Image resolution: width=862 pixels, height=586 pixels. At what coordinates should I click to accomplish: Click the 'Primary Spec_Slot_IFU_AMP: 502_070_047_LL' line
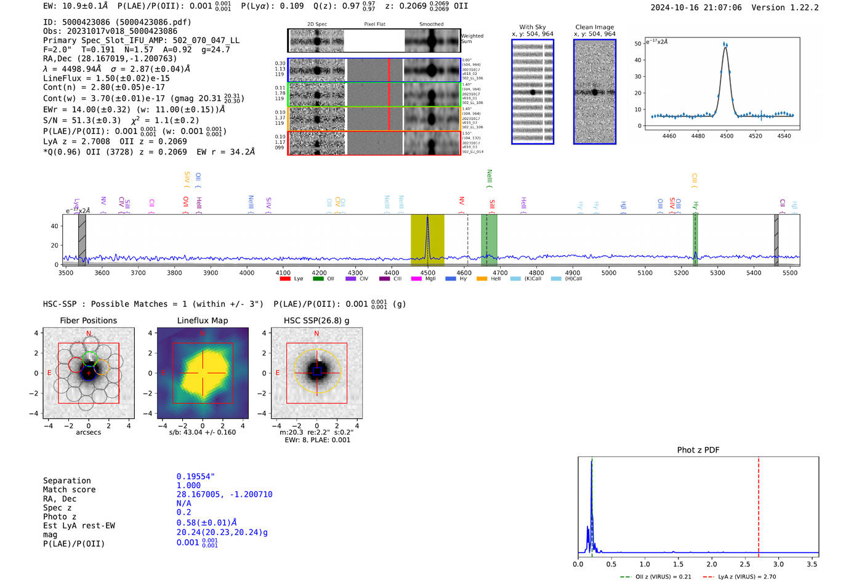pos(142,41)
